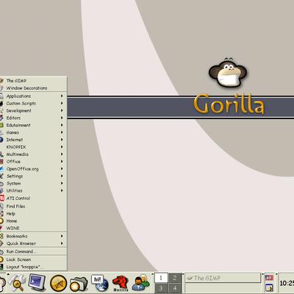294x294 pixels.
Task: Launch the red Mozilla icon
Action: (121, 284)
